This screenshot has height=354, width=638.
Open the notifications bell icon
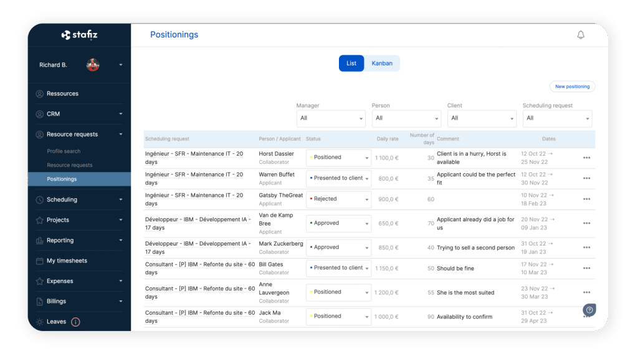click(x=581, y=35)
